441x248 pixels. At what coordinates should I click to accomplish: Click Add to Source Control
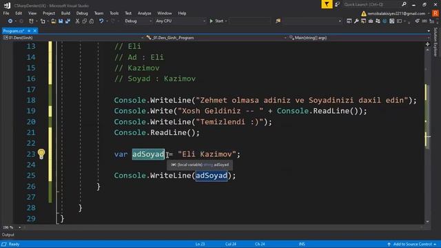(412, 244)
